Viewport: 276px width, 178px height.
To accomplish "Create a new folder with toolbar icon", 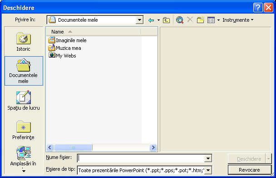I will pyautogui.click(x=201, y=20).
